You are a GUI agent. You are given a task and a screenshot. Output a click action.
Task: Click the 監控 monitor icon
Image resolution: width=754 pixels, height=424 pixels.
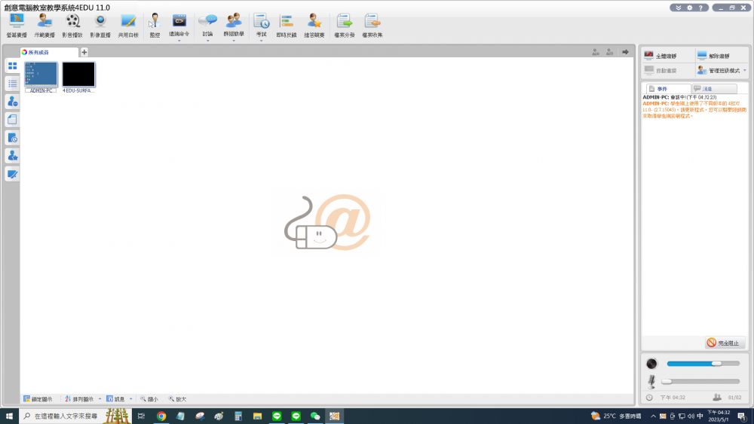point(155,25)
